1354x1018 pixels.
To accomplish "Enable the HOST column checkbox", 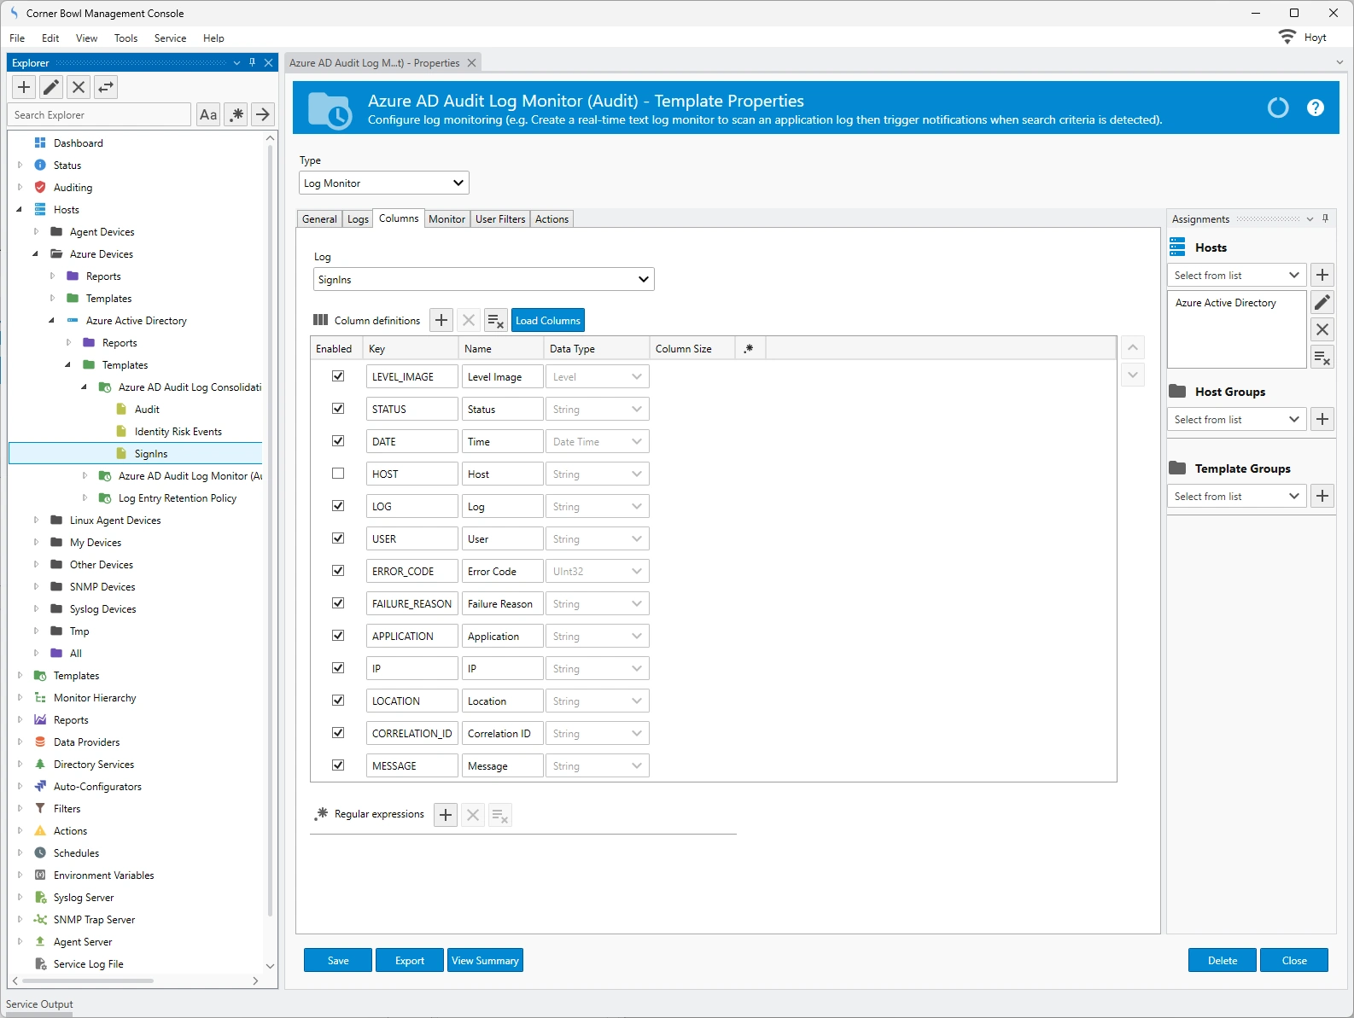I will pyautogui.click(x=338, y=474).
